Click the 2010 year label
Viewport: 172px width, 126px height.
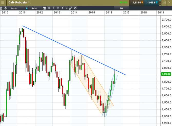(x=5, y=13)
